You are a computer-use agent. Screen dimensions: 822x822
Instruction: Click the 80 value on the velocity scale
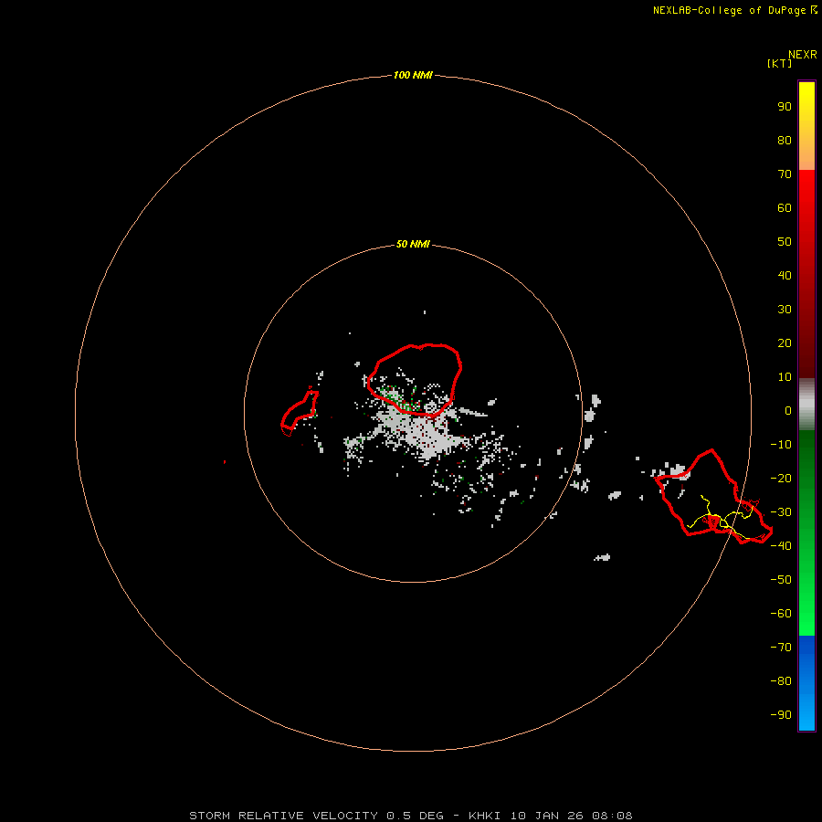pyautogui.click(x=785, y=140)
